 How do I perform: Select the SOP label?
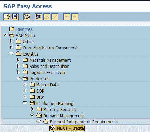click(x=40, y=91)
